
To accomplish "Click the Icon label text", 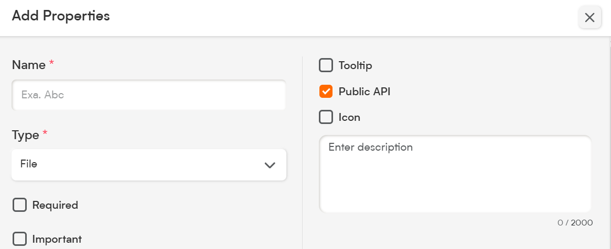I will [x=349, y=117].
